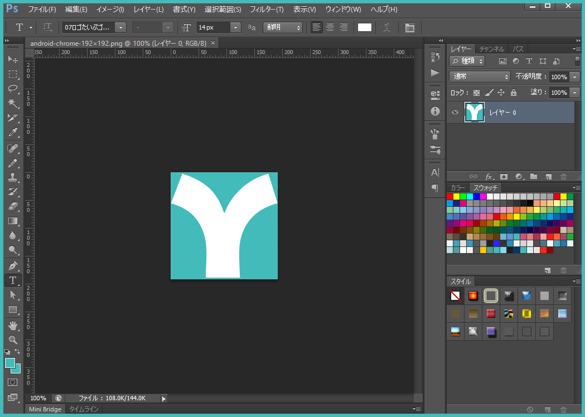Click the zoom percentage field at bottom left
The height and width of the screenshot is (417, 585).
point(38,398)
